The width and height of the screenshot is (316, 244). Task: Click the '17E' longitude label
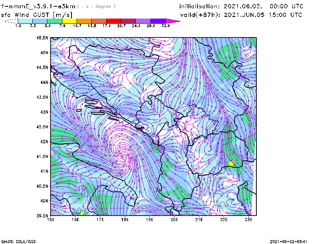click(x=100, y=220)
